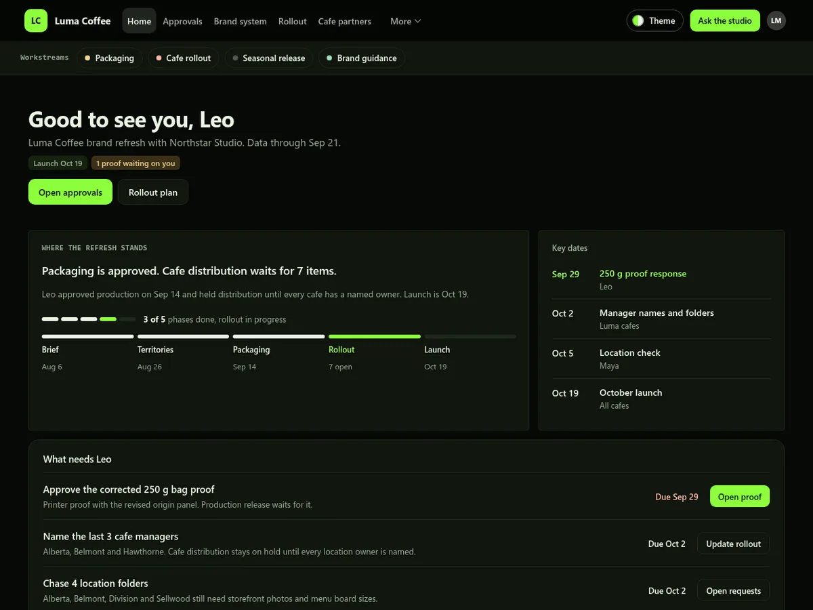Open the Brand system nav item
Image resolution: width=813 pixels, height=610 pixels.
pos(240,21)
